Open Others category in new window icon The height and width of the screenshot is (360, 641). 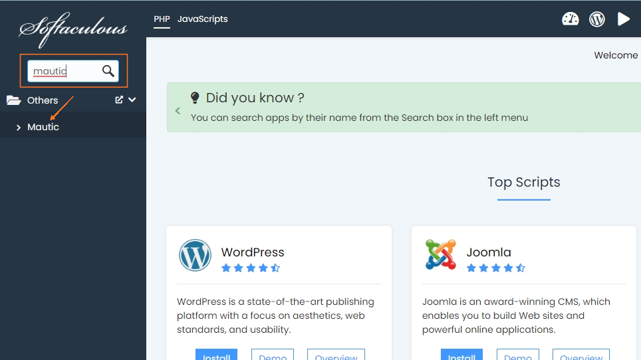click(119, 100)
